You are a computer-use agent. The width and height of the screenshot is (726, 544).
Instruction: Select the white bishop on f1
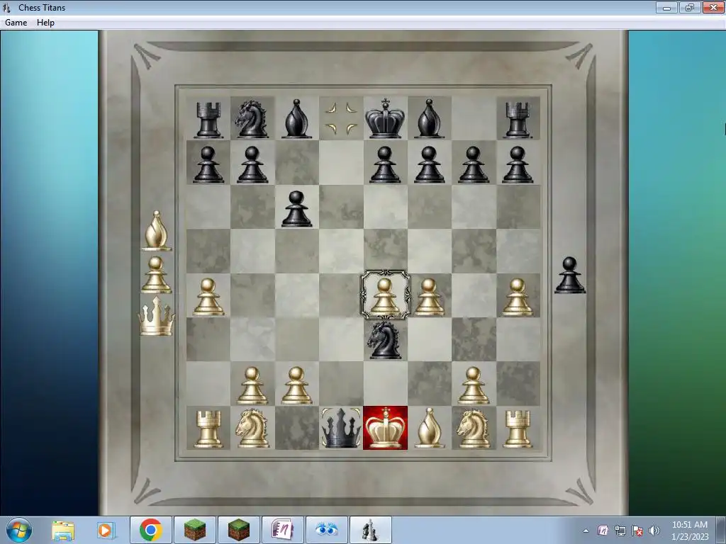pyautogui.click(x=429, y=428)
